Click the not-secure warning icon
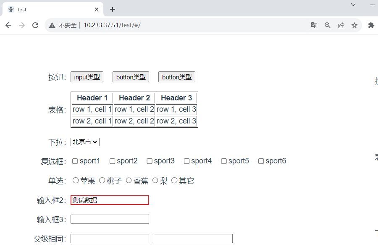378x252 pixels. coord(52,25)
